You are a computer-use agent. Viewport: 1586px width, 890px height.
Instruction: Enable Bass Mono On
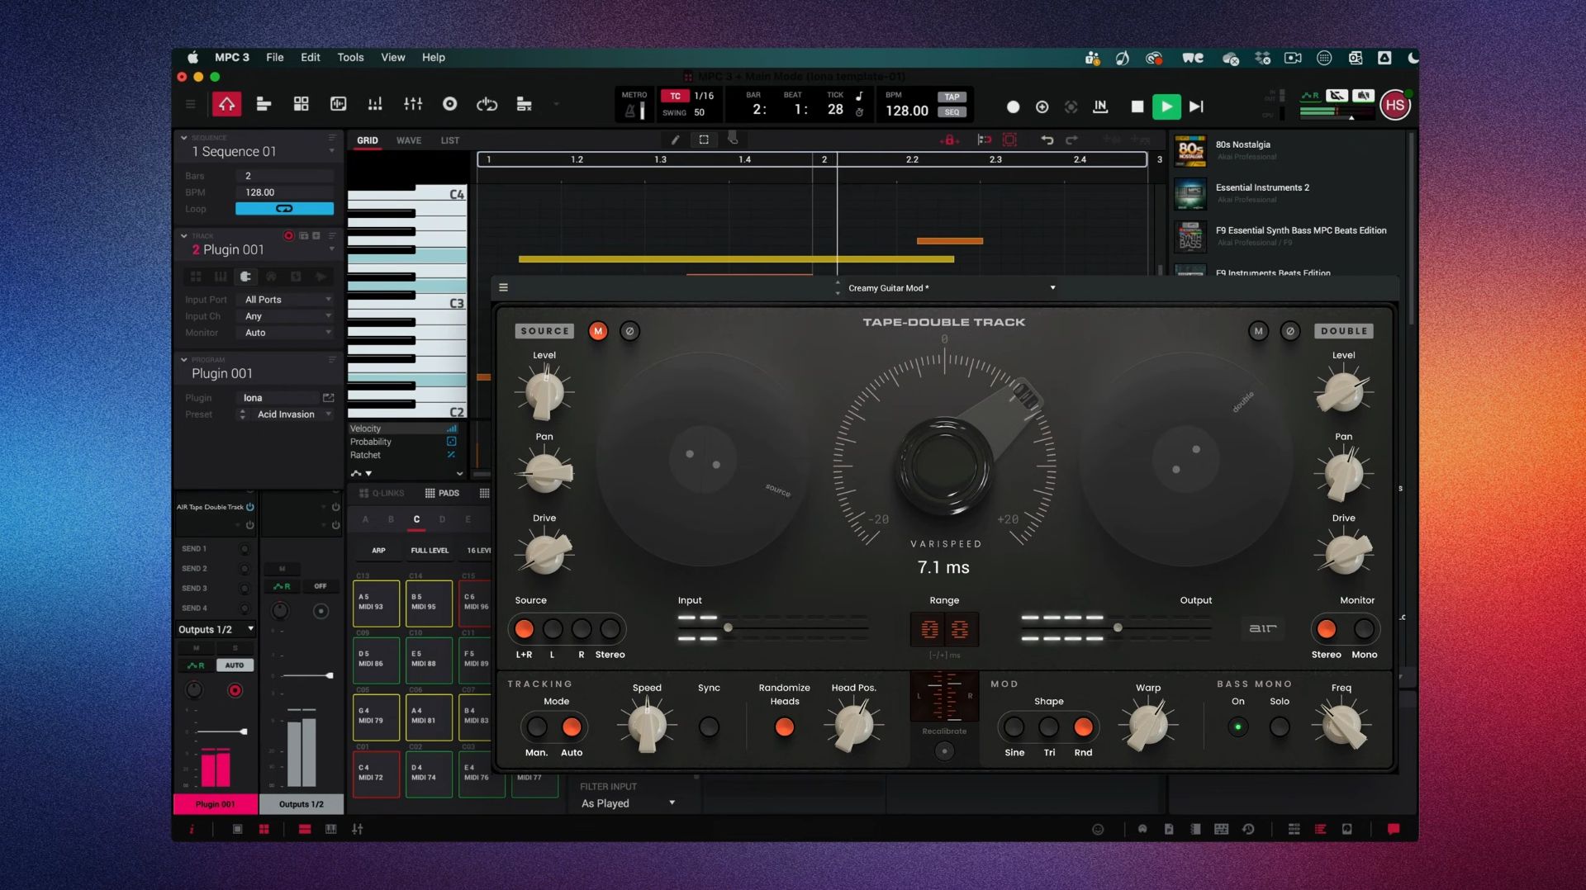point(1237,727)
